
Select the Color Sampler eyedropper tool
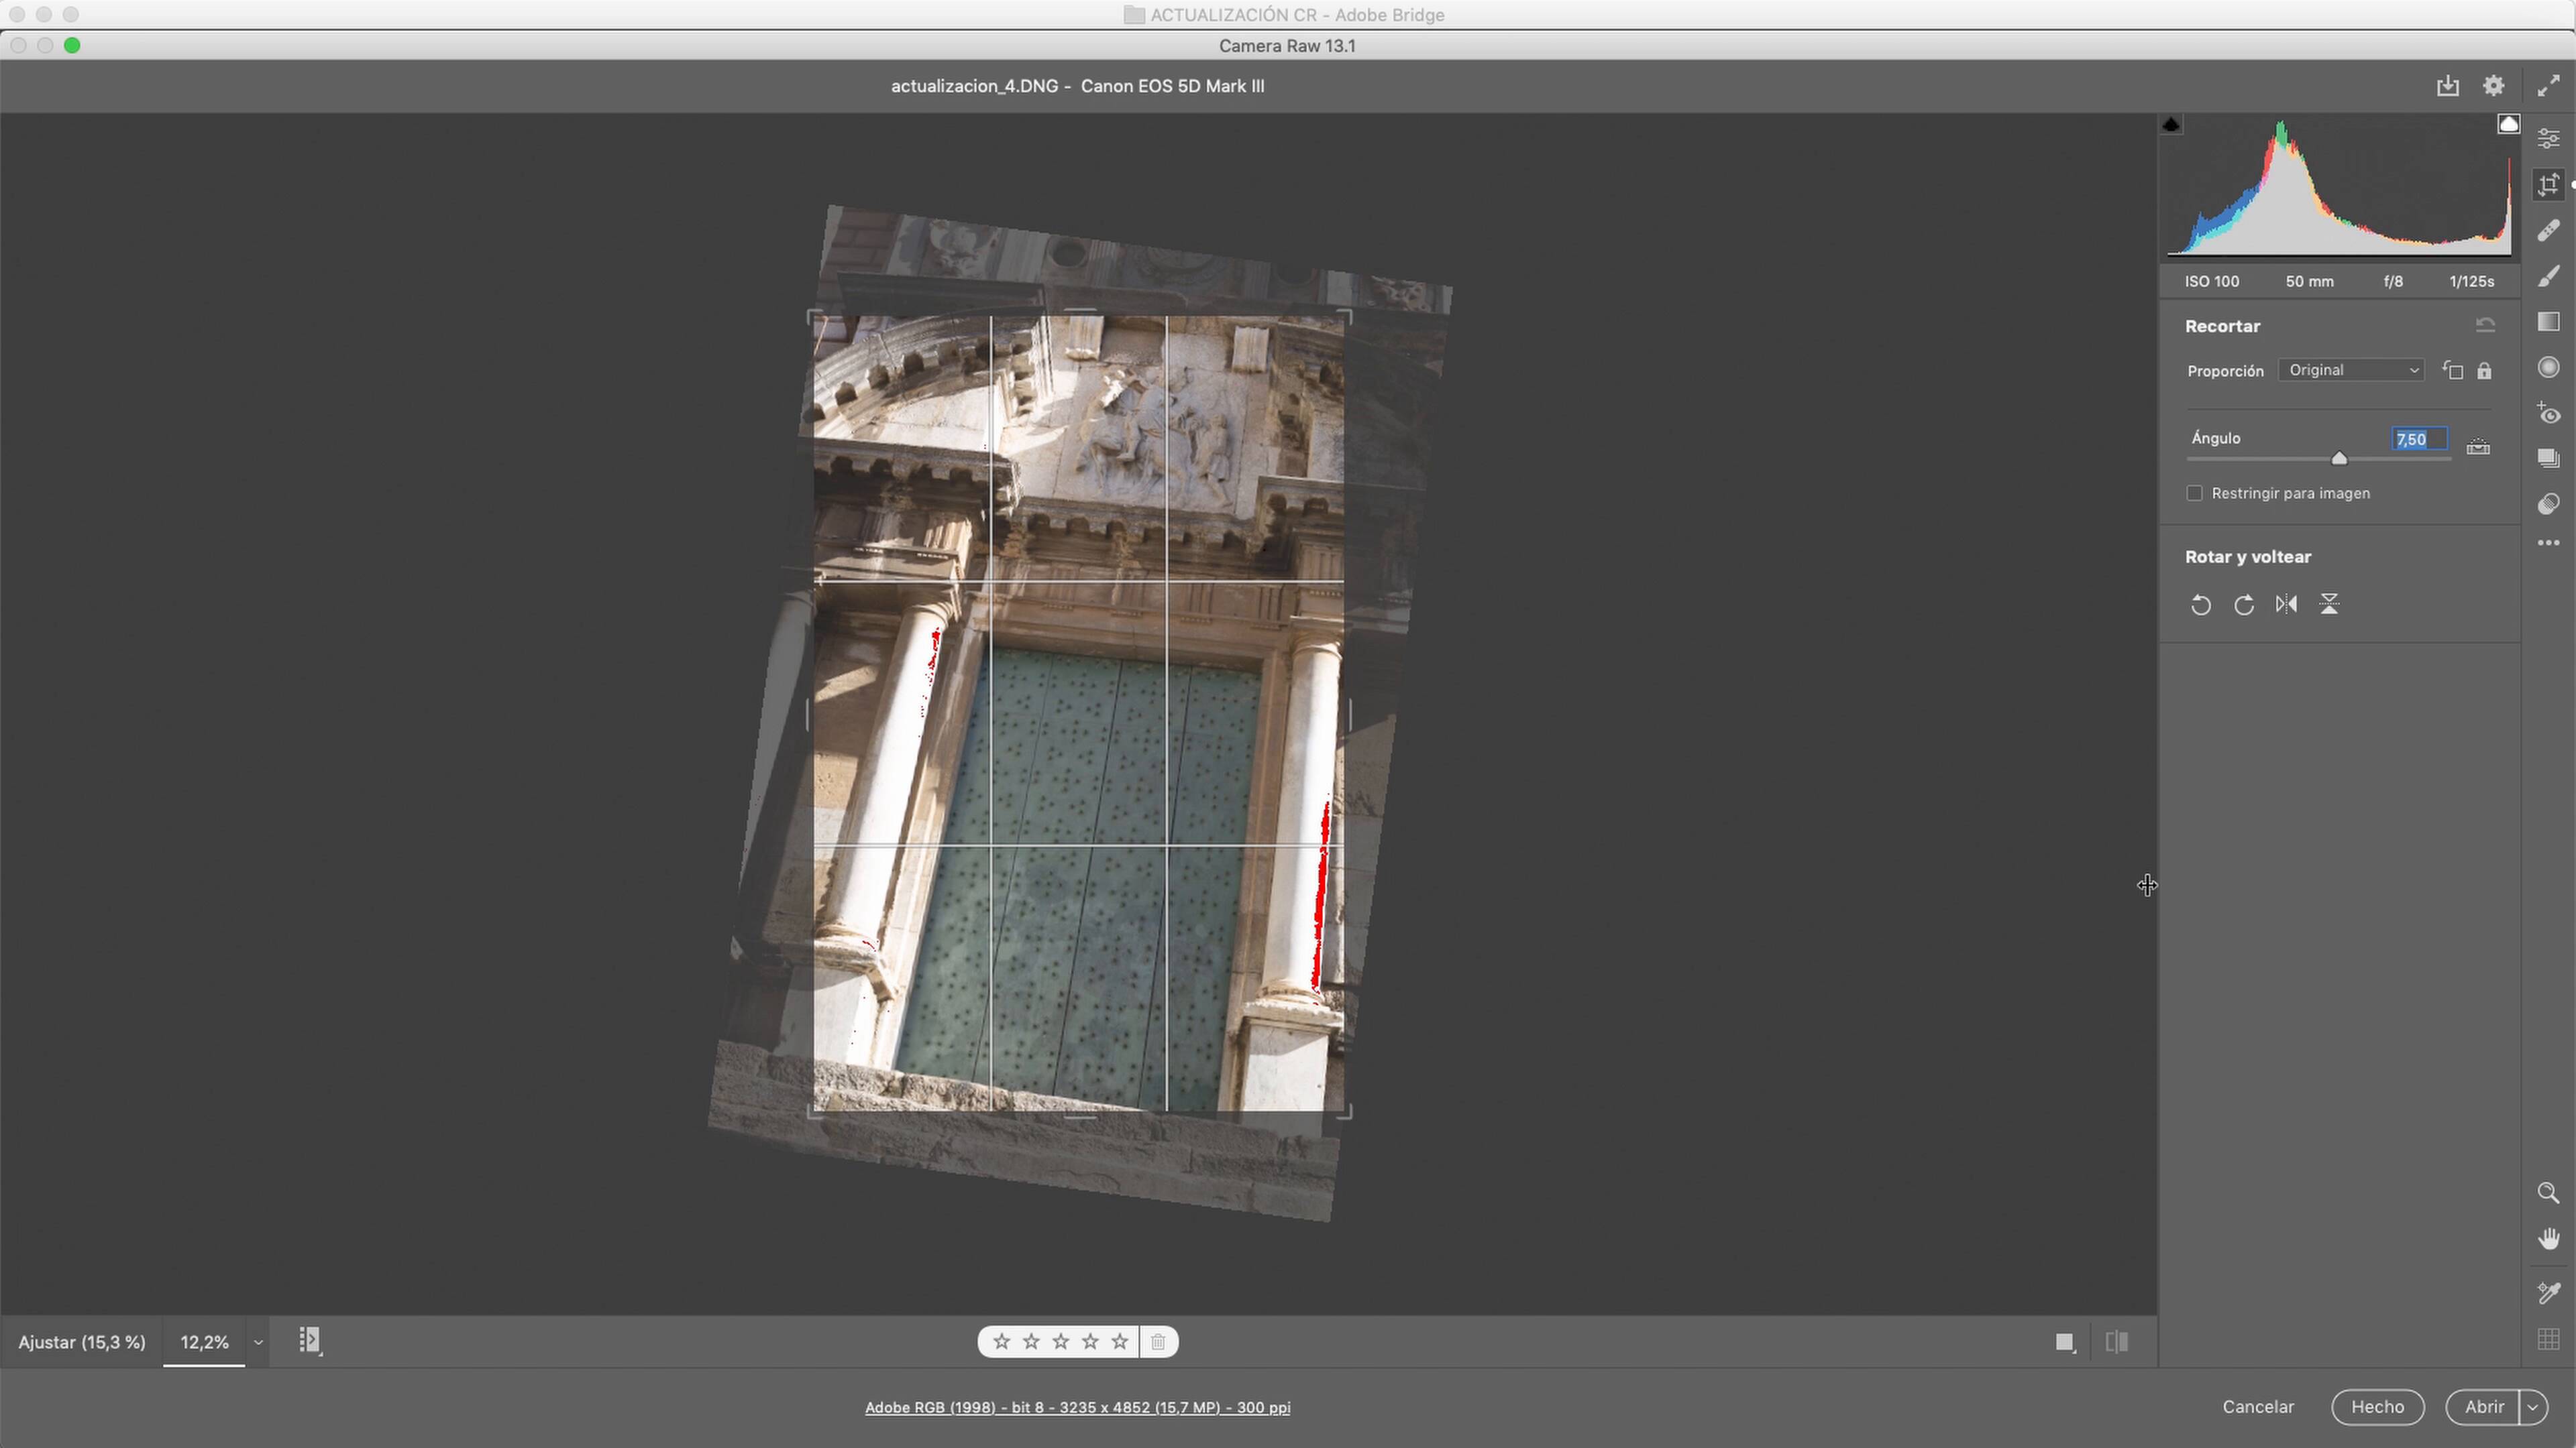point(2548,1293)
